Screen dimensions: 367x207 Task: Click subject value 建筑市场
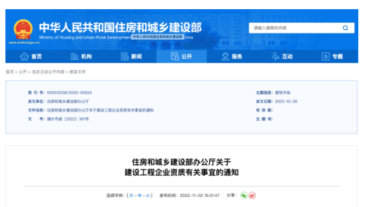pos(282,92)
